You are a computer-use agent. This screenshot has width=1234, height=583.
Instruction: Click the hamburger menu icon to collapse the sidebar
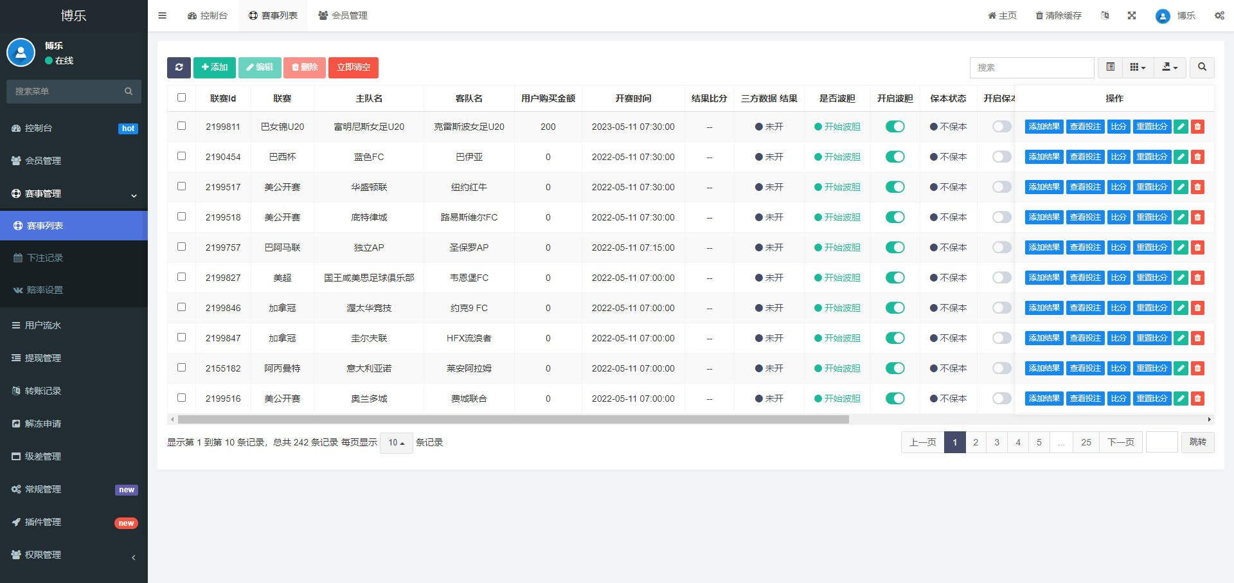(x=163, y=15)
